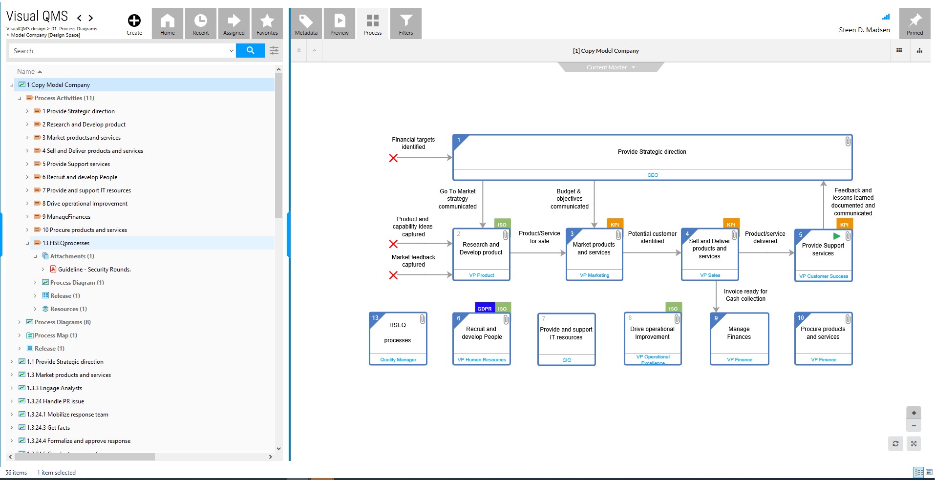Open Filters using the funnel icon

coord(405,23)
